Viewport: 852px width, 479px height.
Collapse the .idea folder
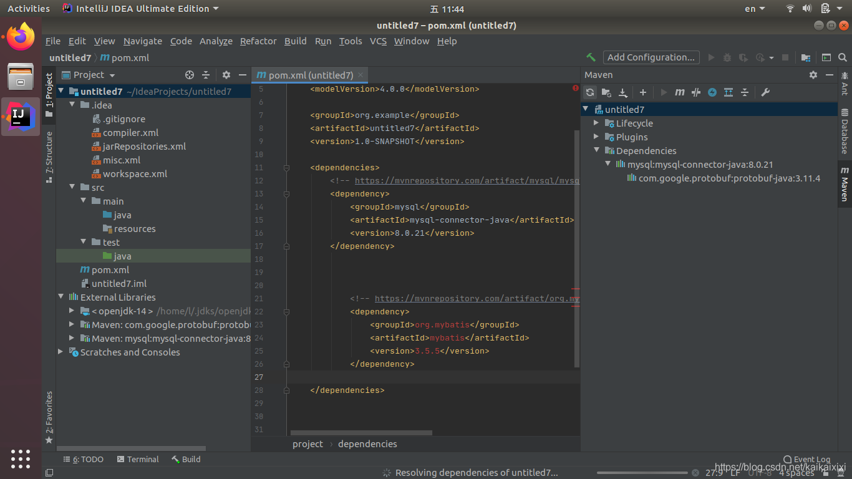tap(72, 105)
